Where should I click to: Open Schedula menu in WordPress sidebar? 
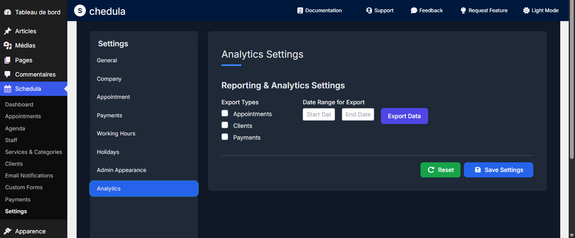pos(34,89)
